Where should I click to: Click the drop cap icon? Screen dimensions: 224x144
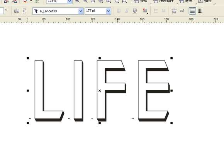pos(163,11)
